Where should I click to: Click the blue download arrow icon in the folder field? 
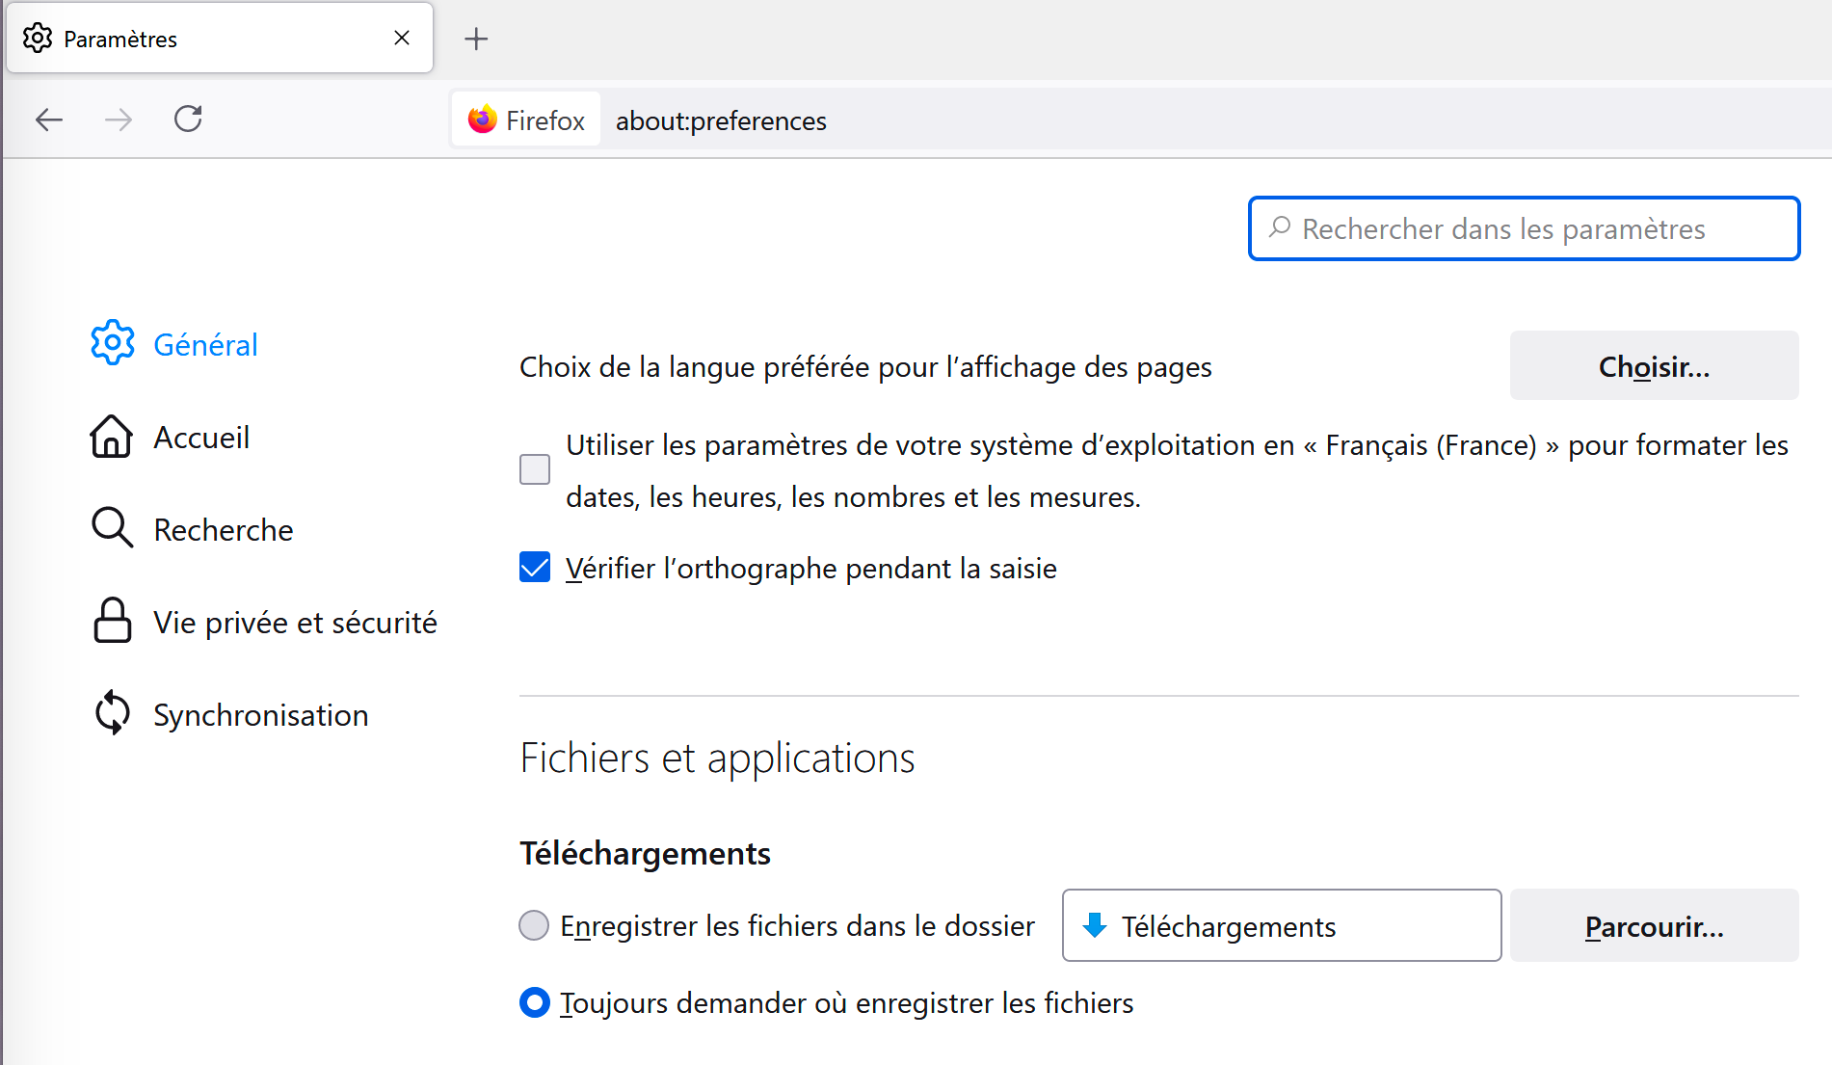(x=1095, y=925)
